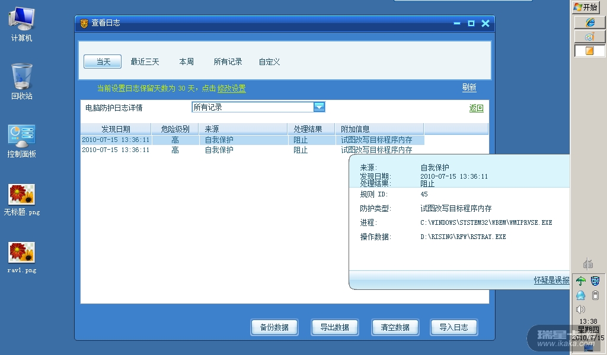Minimize the 查看日志 window

(457, 24)
